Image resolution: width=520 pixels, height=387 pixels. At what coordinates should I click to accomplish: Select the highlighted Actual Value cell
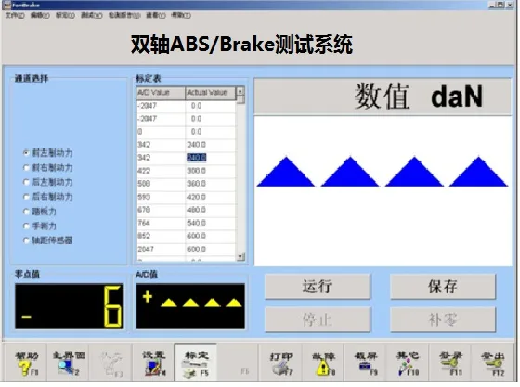point(196,158)
